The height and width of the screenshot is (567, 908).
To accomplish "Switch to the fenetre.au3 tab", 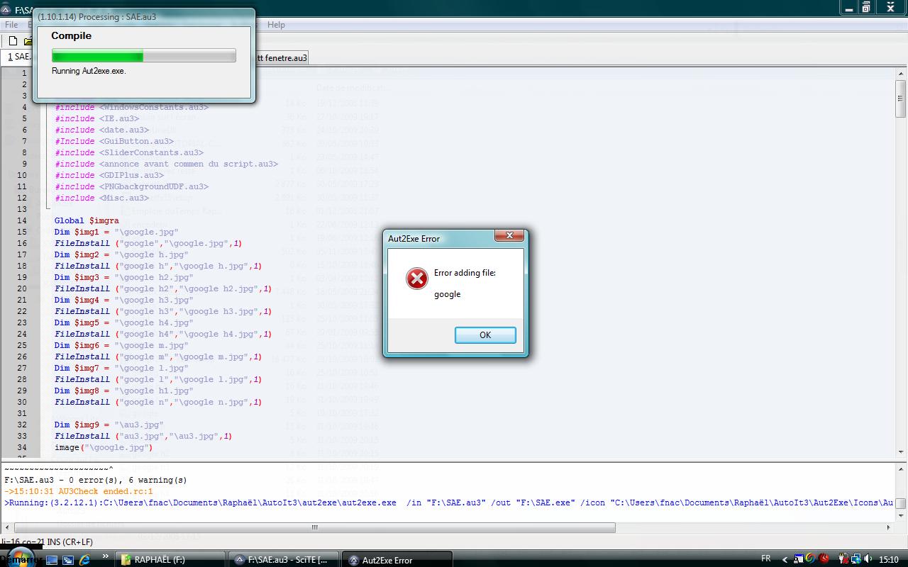I will [x=282, y=57].
